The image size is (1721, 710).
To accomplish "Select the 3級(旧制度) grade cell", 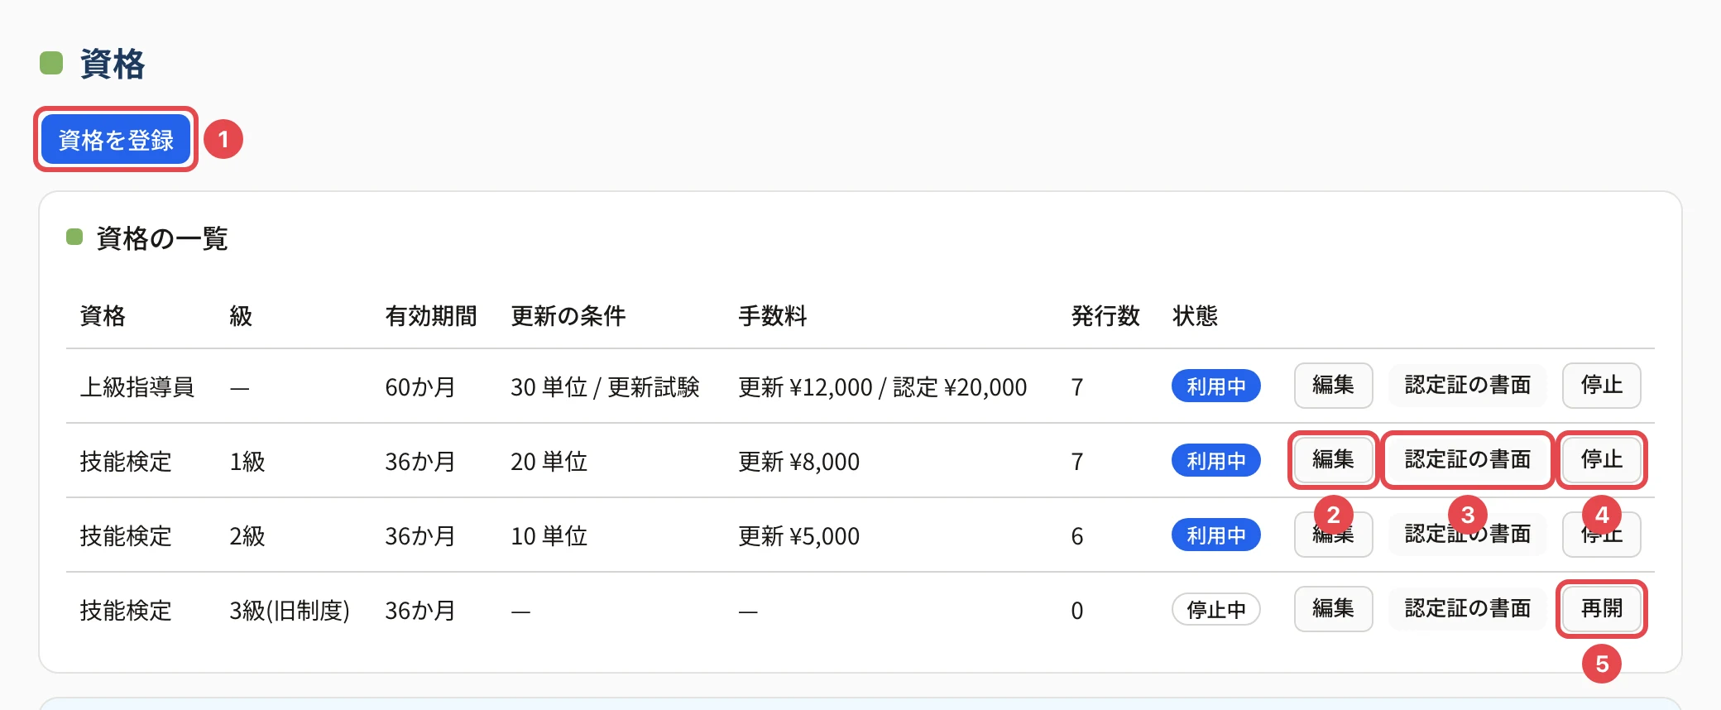I will [x=290, y=611].
